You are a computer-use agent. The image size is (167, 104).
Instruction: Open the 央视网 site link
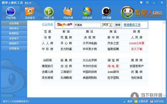pos(90,37)
